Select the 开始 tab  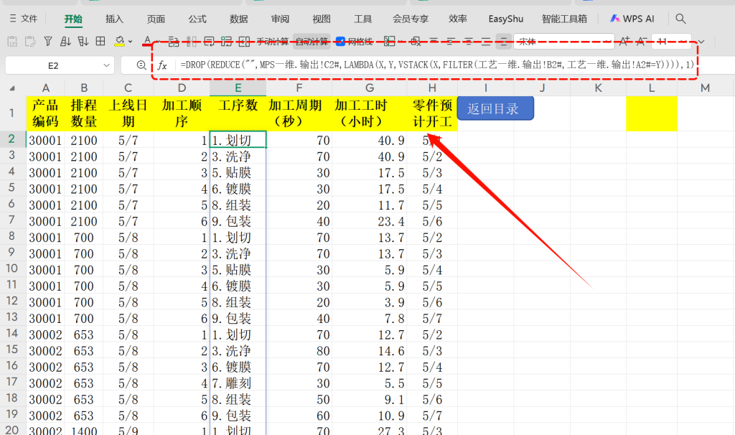click(73, 19)
